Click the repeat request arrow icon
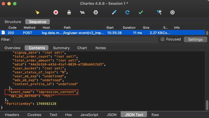The image size is (209, 118). click(x=127, y=12)
